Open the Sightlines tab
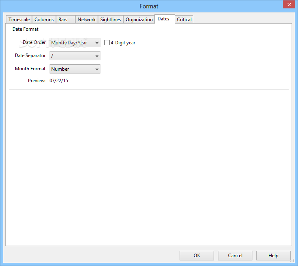 pyautogui.click(x=110, y=20)
